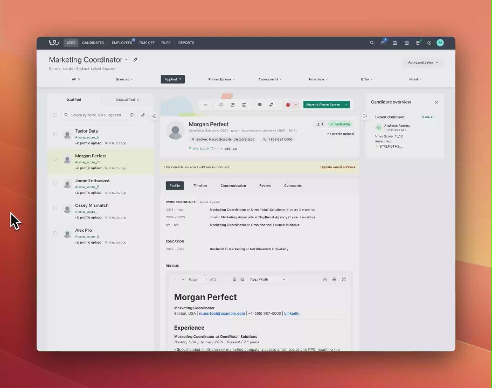Open candidate more-actions ellipsis menu
Viewport: 492px width, 388px height.
(x=205, y=105)
